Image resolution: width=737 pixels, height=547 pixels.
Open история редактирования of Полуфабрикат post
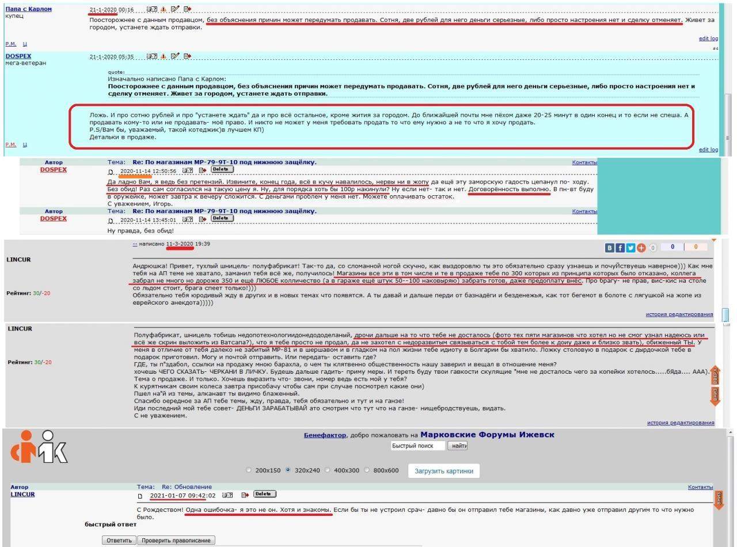(x=681, y=423)
